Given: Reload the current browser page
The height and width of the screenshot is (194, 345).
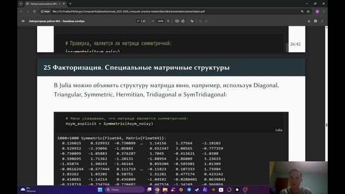Looking at the screenshot, I should coord(34,11).
